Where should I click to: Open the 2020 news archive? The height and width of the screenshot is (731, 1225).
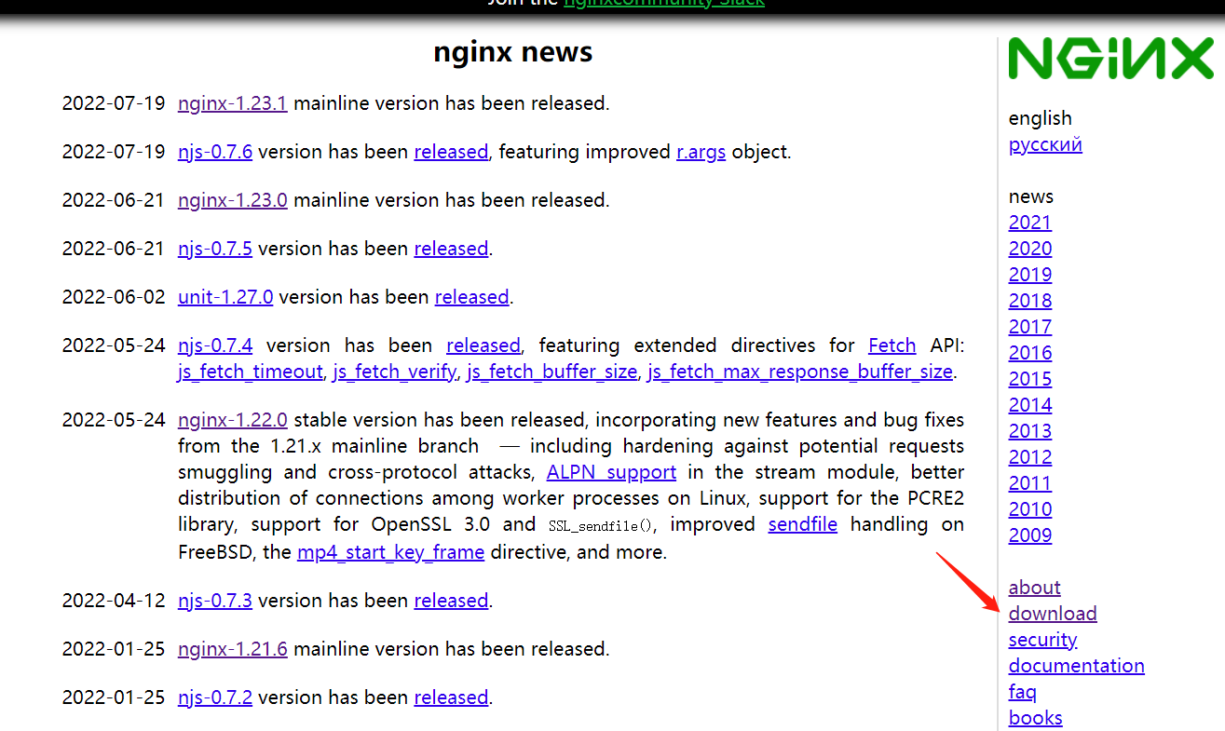(x=1030, y=249)
